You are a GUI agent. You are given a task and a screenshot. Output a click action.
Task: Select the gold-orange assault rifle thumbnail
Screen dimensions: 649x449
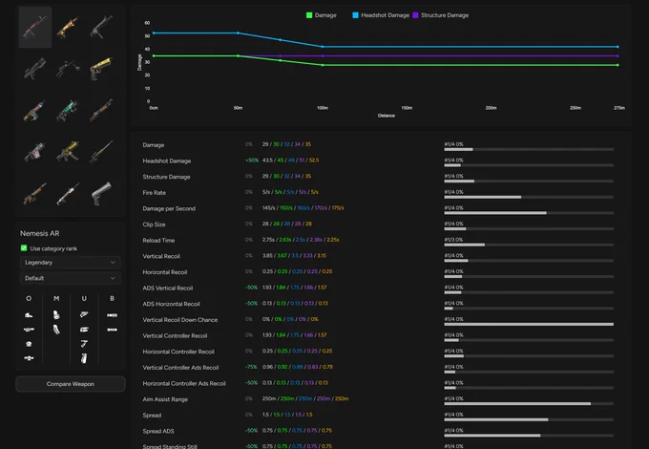(x=69, y=28)
